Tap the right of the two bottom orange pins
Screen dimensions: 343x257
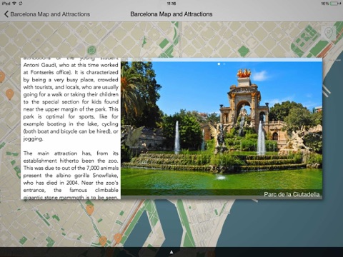(118, 238)
